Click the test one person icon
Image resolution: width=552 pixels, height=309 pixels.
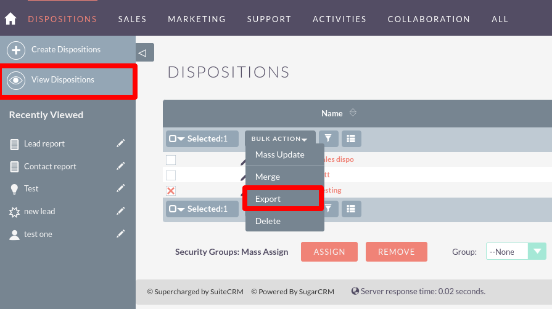tap(14, 235)
